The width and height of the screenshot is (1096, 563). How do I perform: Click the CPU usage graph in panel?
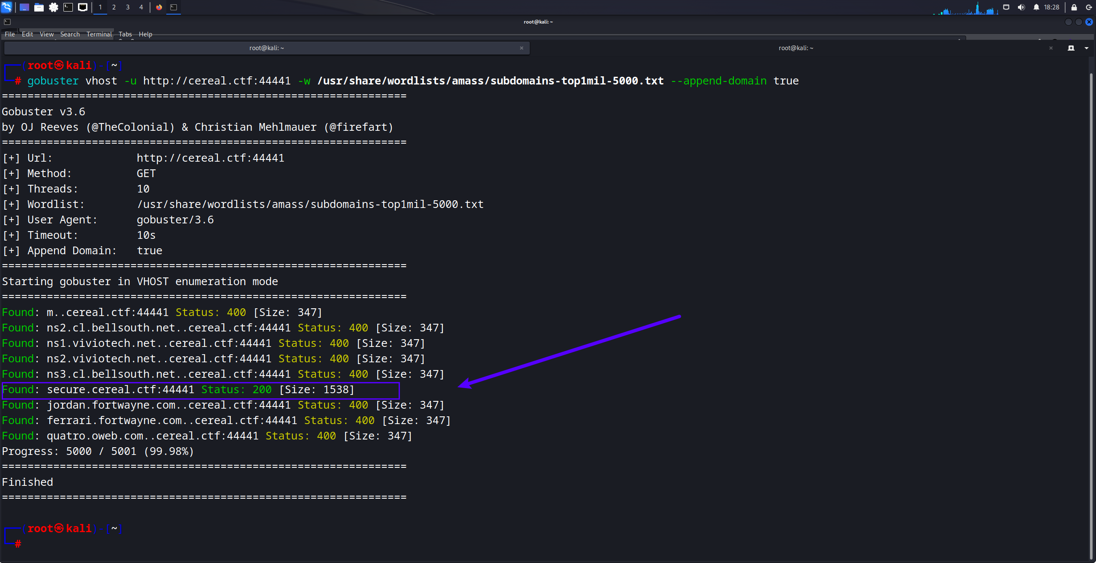coord(966,8)
